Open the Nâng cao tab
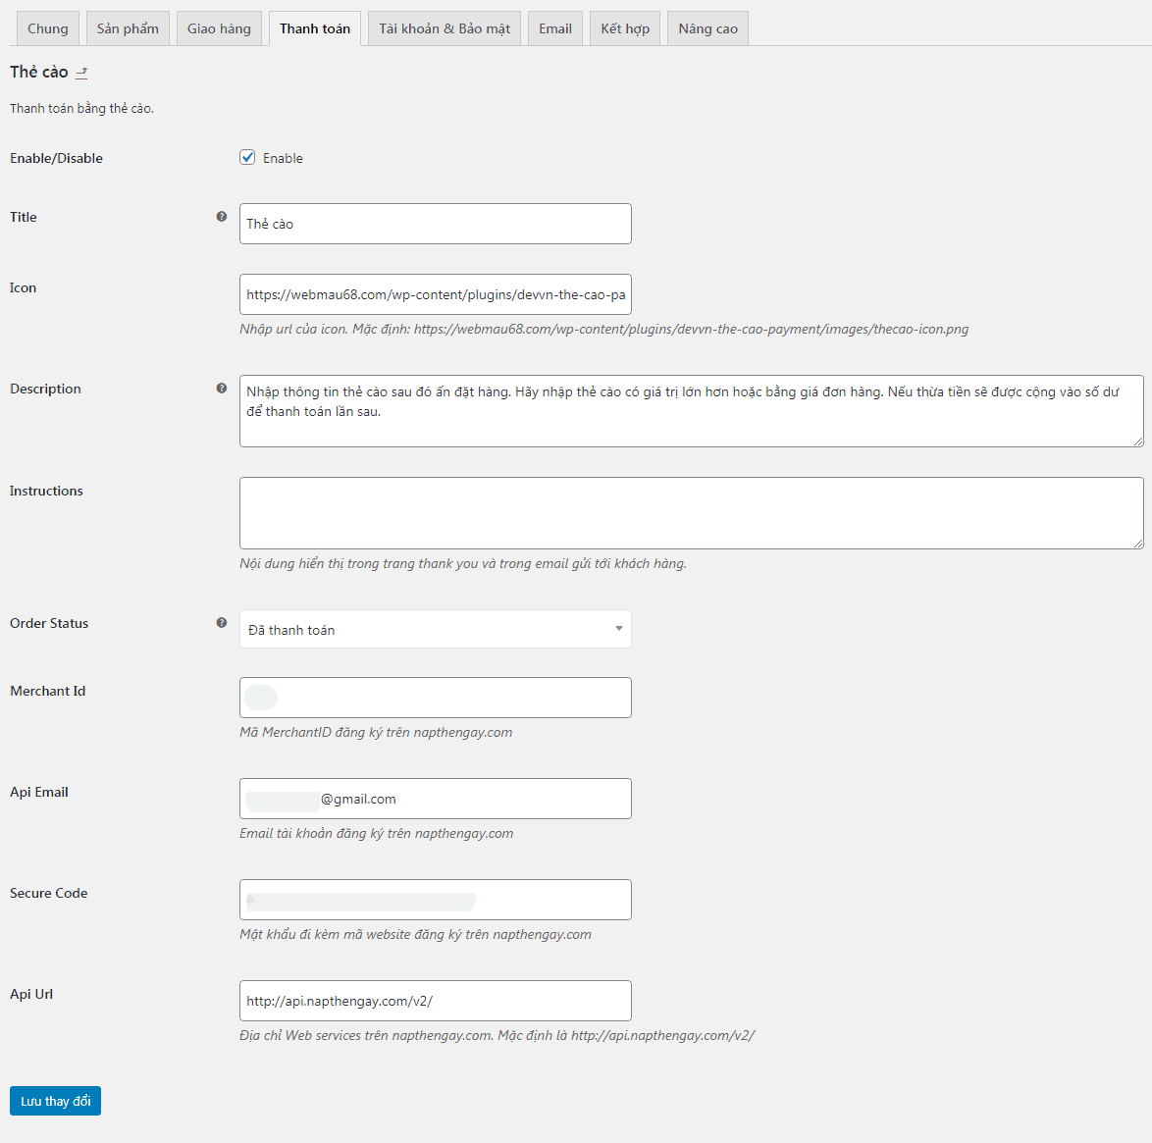 pyautogui.click(x=708, y=28)
